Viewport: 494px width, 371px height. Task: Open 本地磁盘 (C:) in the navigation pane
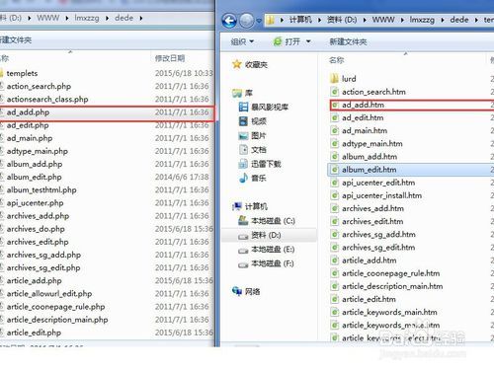point(267,221)
